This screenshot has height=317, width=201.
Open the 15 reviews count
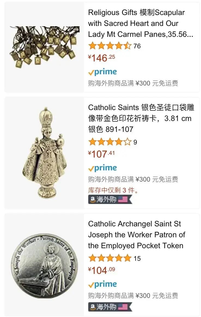point(137,258)
